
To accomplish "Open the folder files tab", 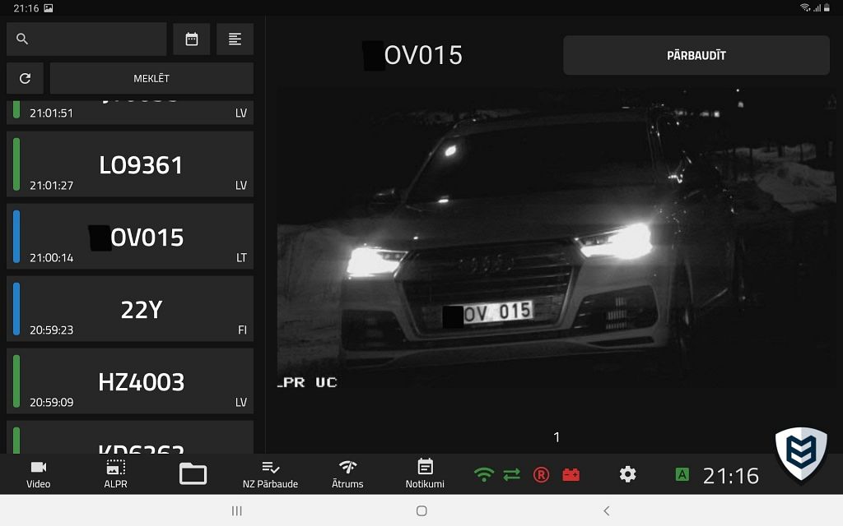I will [193, 474].
